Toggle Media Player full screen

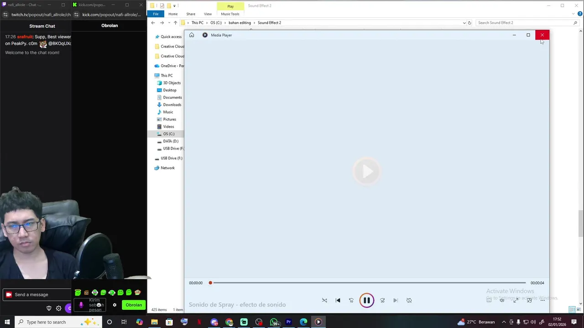(x=516, y=300)
